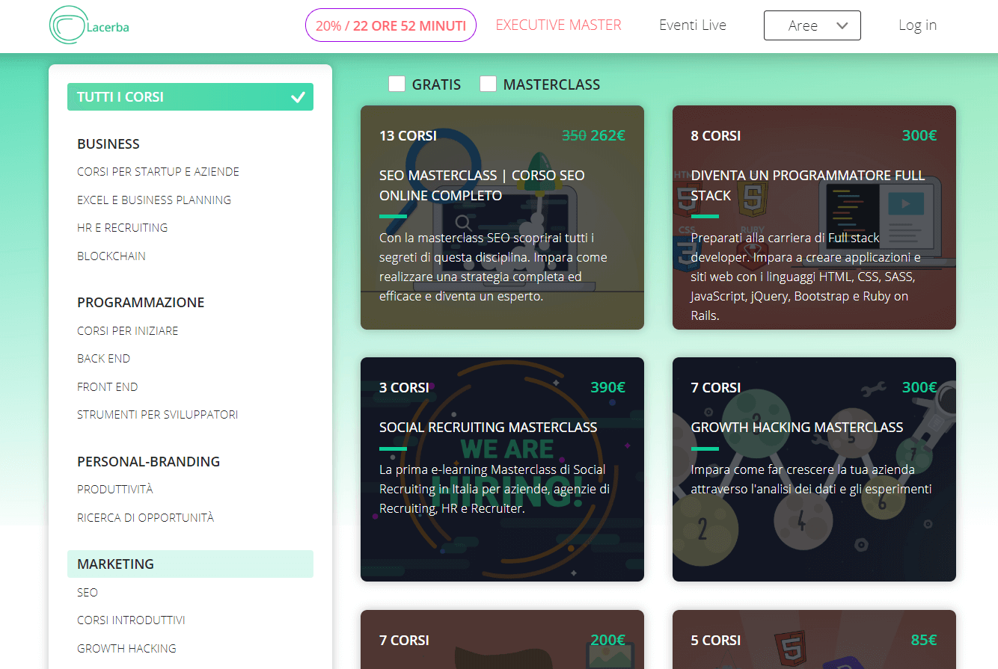
Task: Open Ricerca di Opportunità
Action: pyautogui.click(x=145, y=518)
